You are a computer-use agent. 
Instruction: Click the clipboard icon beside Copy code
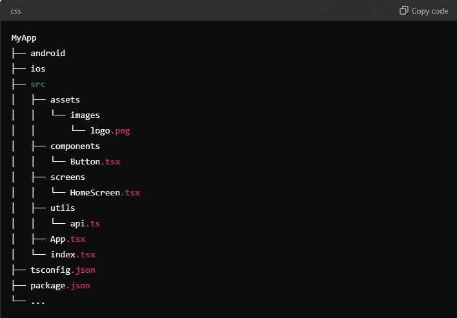pos(404,10)
